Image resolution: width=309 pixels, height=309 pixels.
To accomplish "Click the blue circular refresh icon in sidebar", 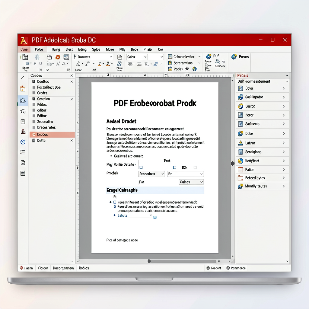I will 23,142.
